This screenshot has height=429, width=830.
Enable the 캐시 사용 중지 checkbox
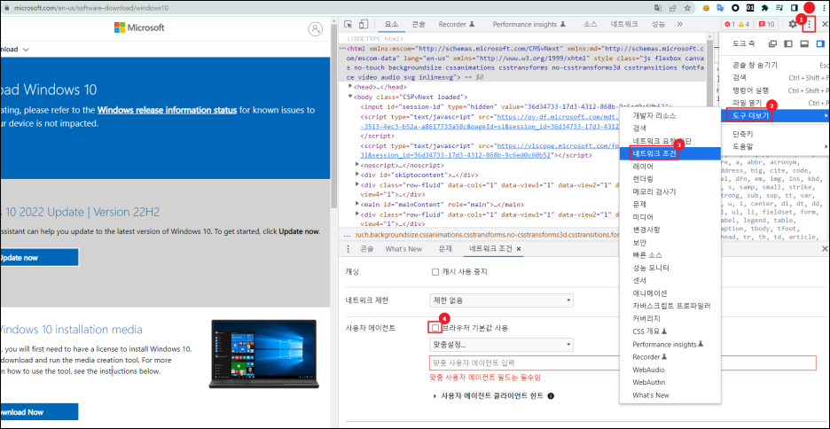click(x=435, y=272)
